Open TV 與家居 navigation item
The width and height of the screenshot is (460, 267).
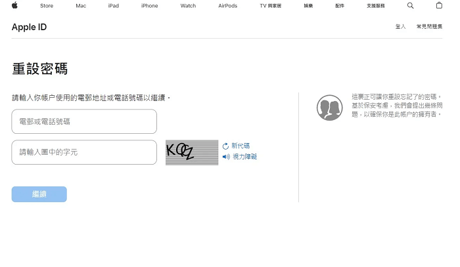271,5
